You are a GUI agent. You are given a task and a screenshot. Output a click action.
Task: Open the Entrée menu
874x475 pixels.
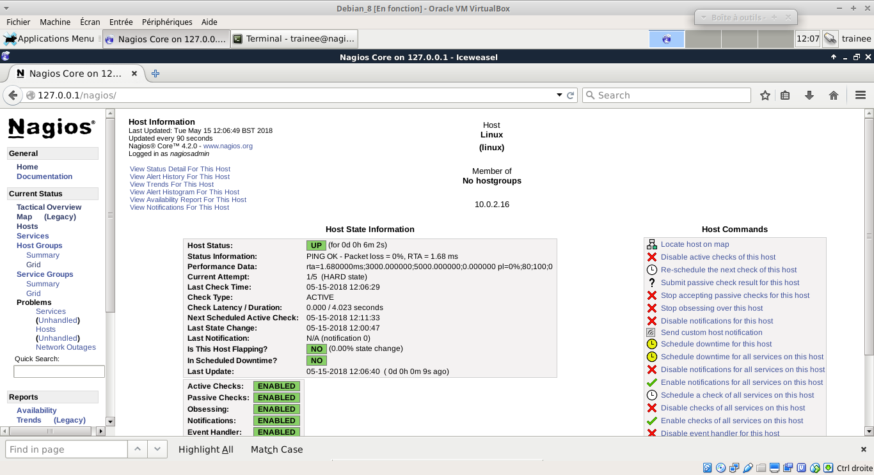(121, 22)
